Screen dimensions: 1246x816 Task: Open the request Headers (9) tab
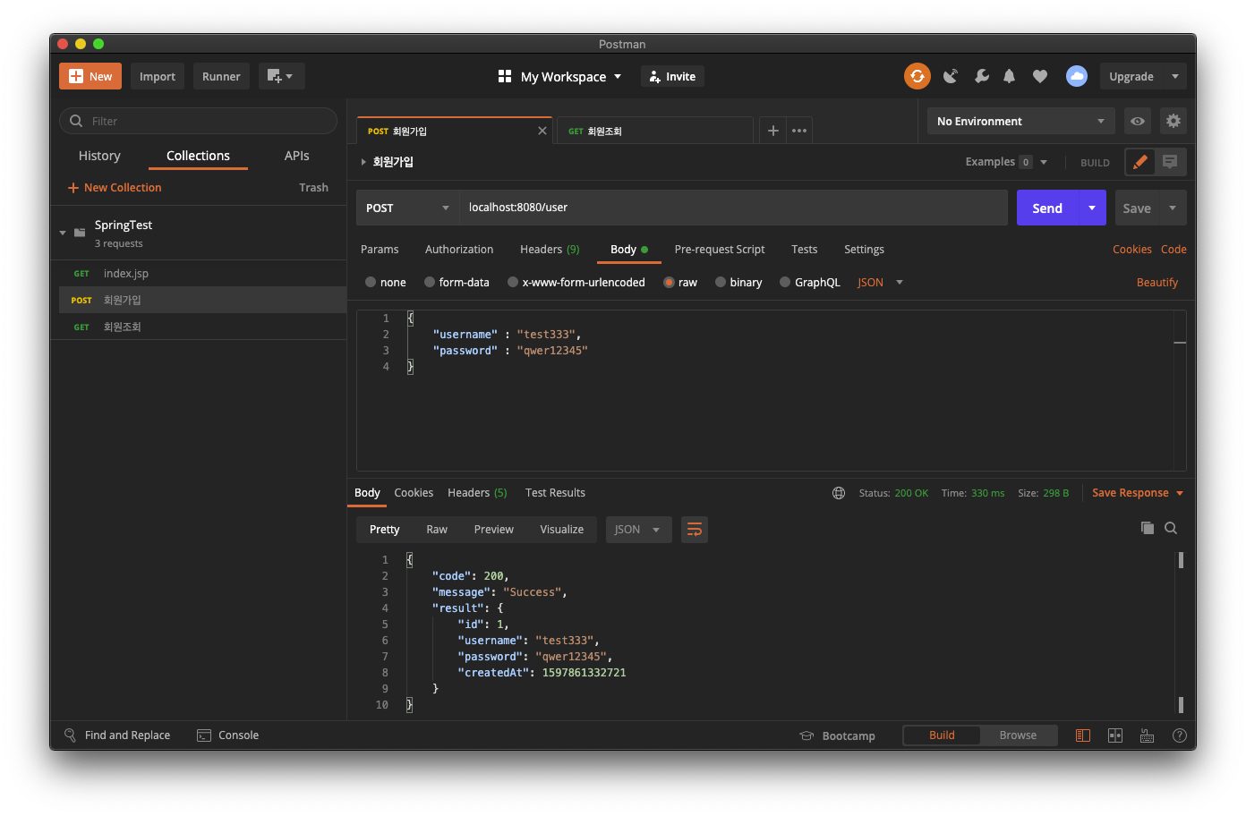point(550,250)
